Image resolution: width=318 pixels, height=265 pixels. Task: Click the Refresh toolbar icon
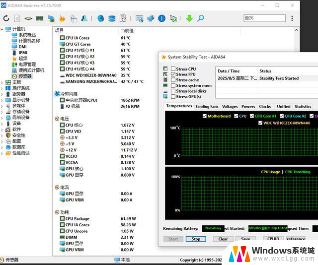(6, 18)
